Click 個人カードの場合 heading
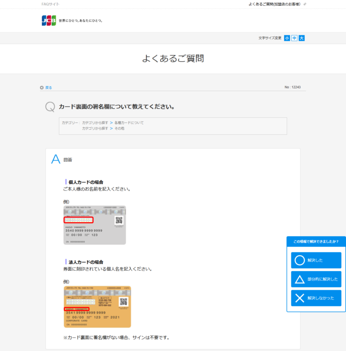The height and width of the screenshot is (351, 346). (86, 182)
